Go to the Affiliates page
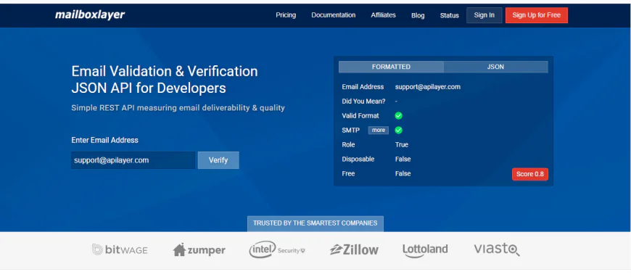 (383, 15)
